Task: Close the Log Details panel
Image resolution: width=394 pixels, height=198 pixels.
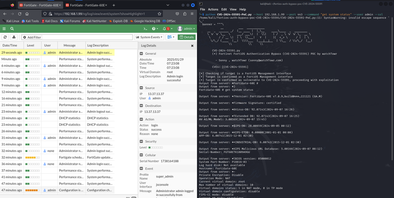Action: [192, 46]
